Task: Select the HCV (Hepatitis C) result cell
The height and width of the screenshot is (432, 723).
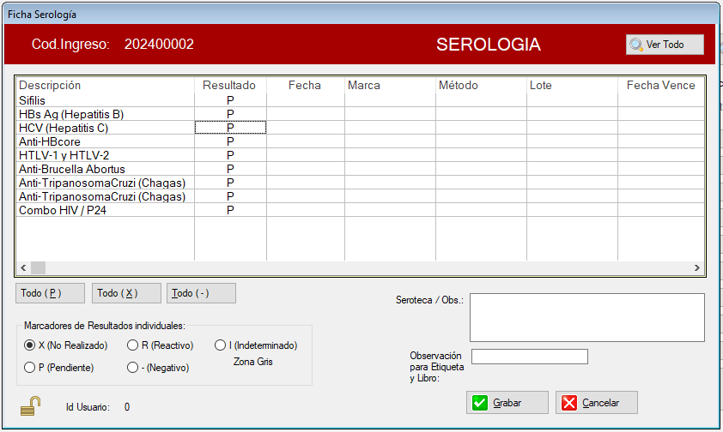Action: [230, 128]
